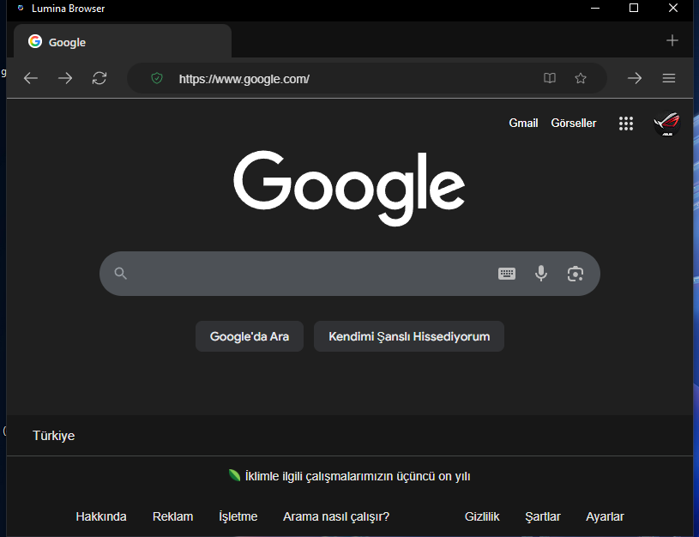The height and width of the screenshot is (537, 699).
Task: Click the forward arrow beside the reload button
Action: (x=65, y=79)
